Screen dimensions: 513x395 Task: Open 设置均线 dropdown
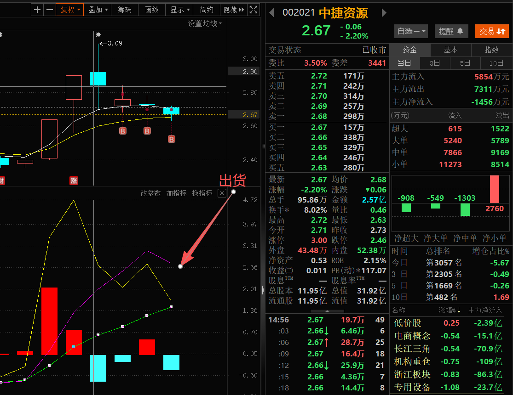[x=204, y=23]
